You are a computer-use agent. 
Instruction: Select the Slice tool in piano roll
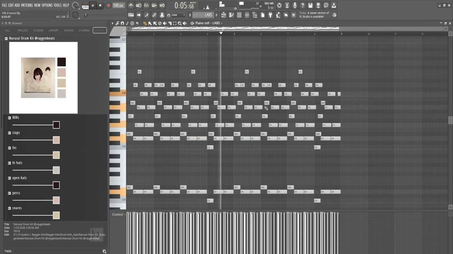click(x=170, y=23)
